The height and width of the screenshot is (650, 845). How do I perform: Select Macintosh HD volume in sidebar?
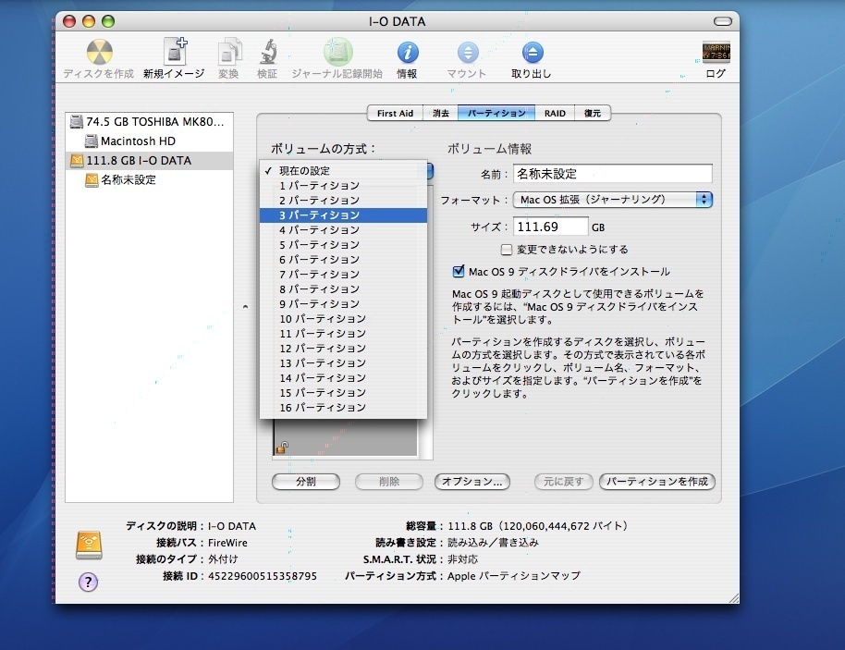tap(149, 141)
